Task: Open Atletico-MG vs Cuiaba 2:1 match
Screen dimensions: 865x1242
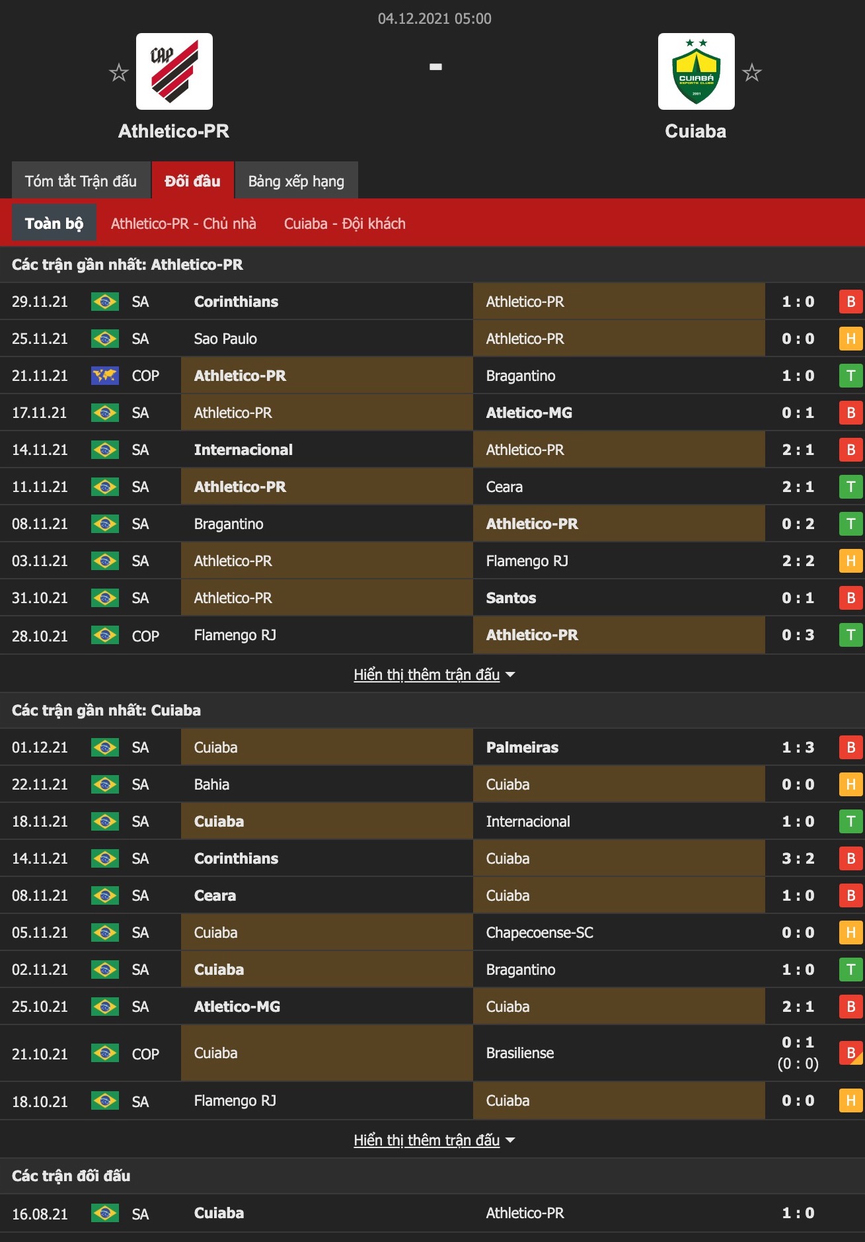Action: point(432,1007)
